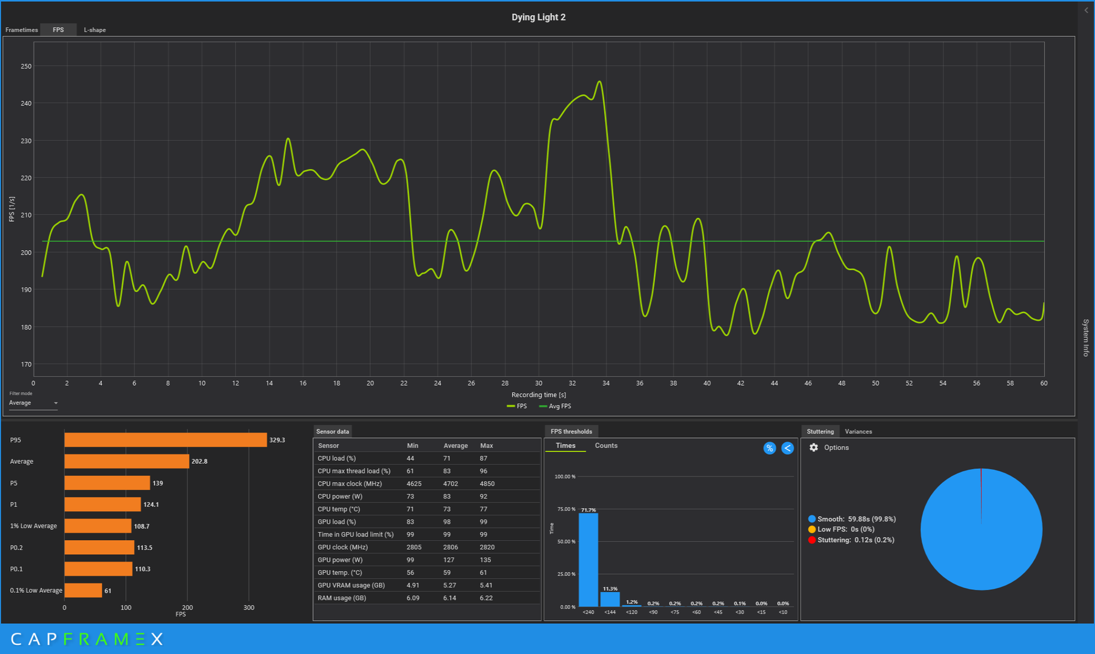This screenshot has height=654, width=1095.
Task: Select the Times tab in FPS thresholds
Action: tap(565, 446)
